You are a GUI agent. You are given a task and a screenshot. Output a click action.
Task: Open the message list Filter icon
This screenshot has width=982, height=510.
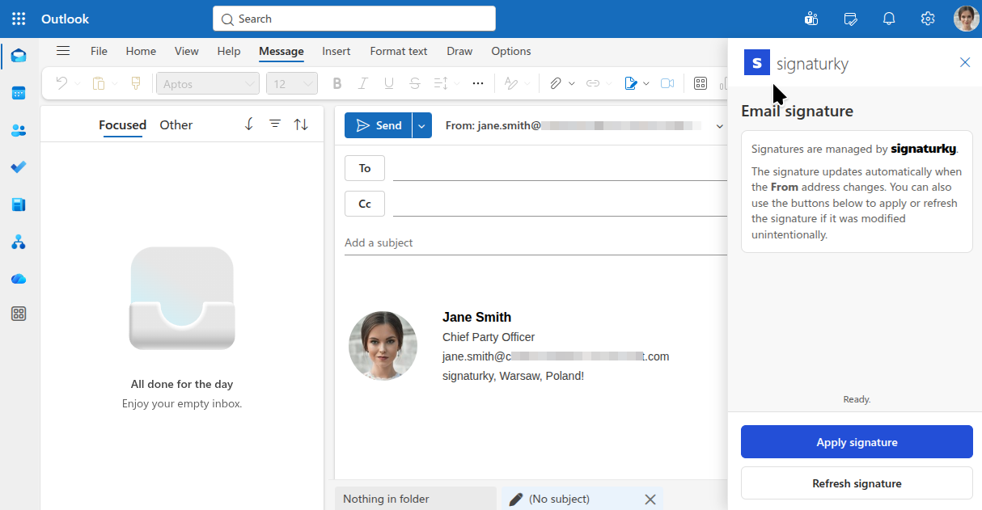pos(275,124)
